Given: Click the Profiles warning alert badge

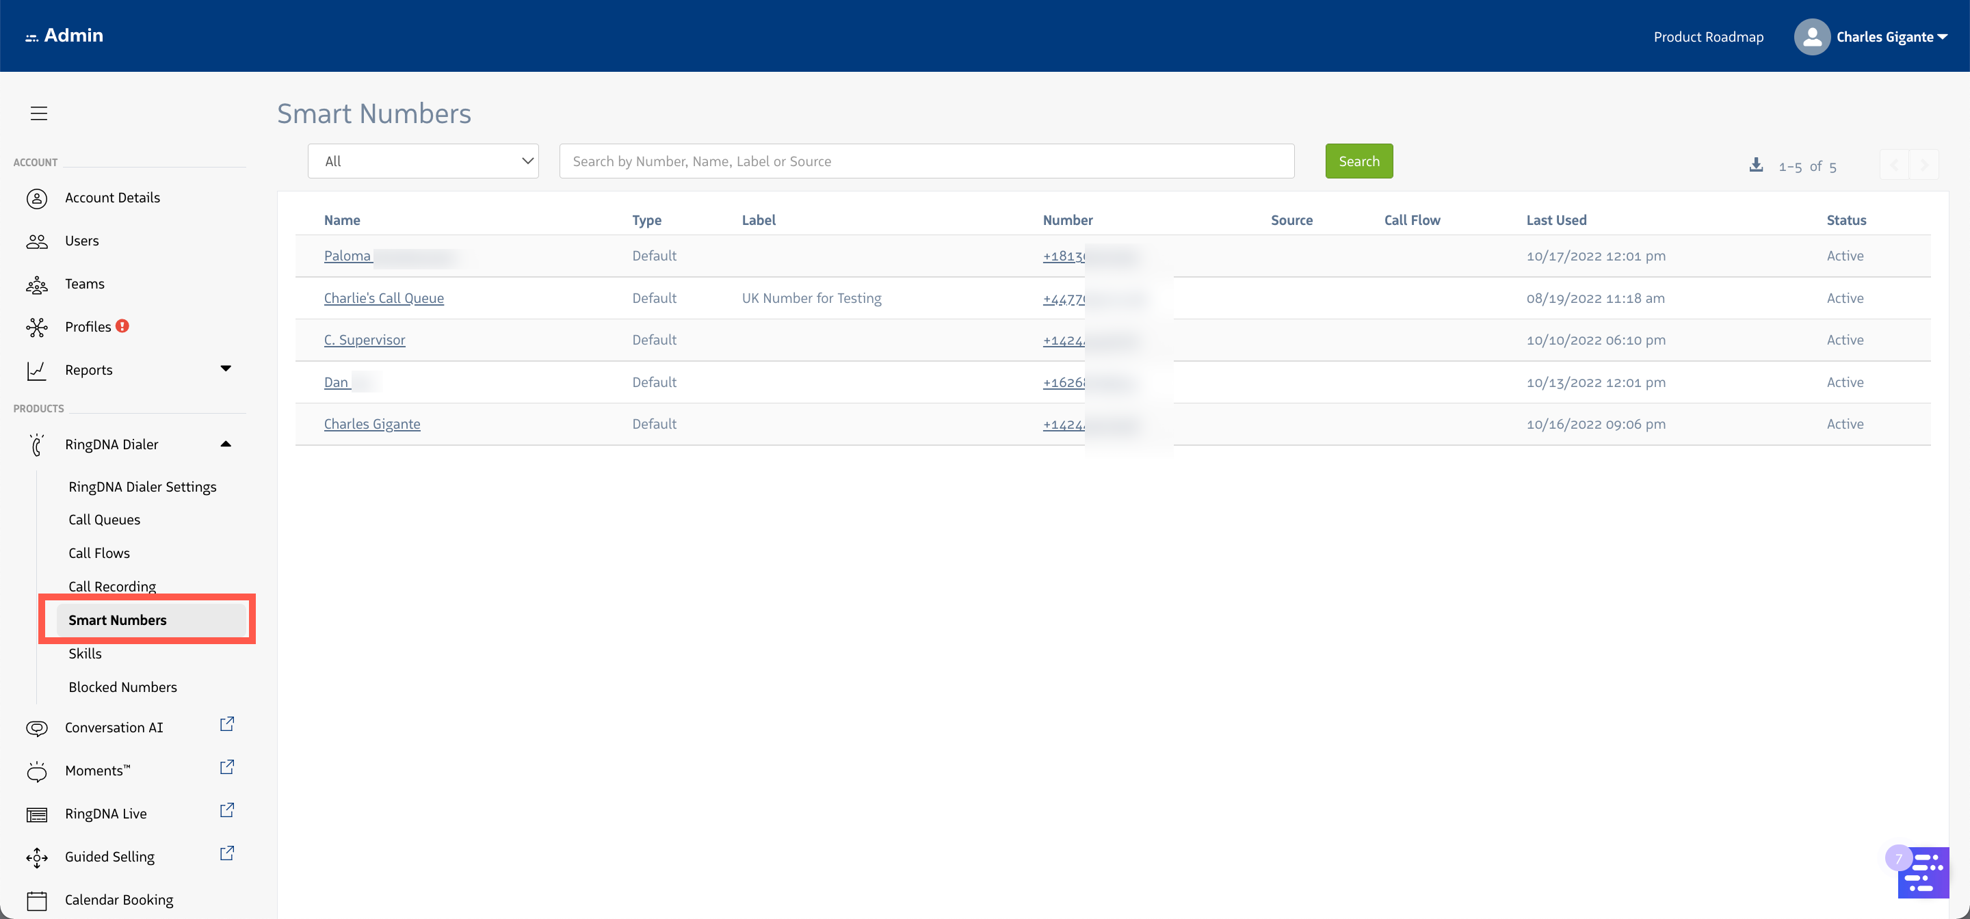Looking at the screenshot, I should 122,325.
